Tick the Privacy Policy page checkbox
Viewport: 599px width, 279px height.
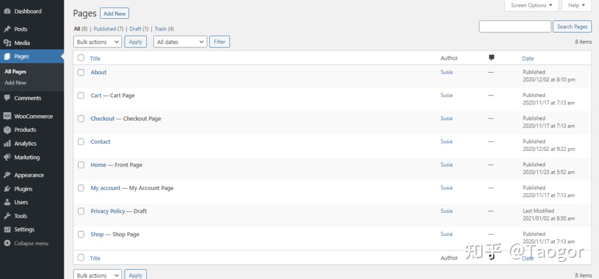click(x=81, y=211)
